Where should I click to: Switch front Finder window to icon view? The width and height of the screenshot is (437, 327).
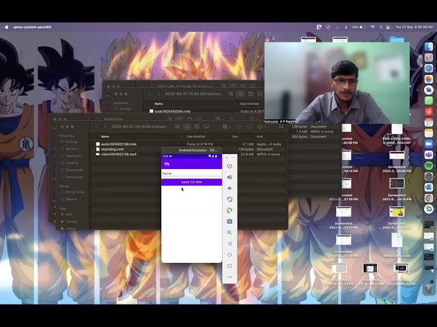tap(178, 127)
